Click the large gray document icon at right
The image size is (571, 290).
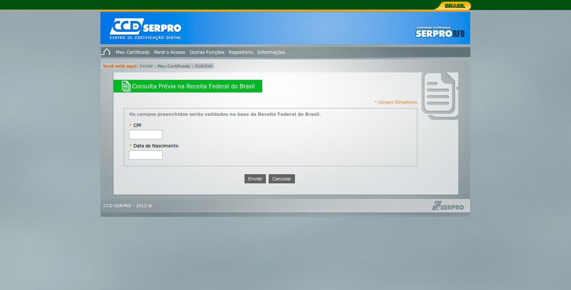point(440,96)
